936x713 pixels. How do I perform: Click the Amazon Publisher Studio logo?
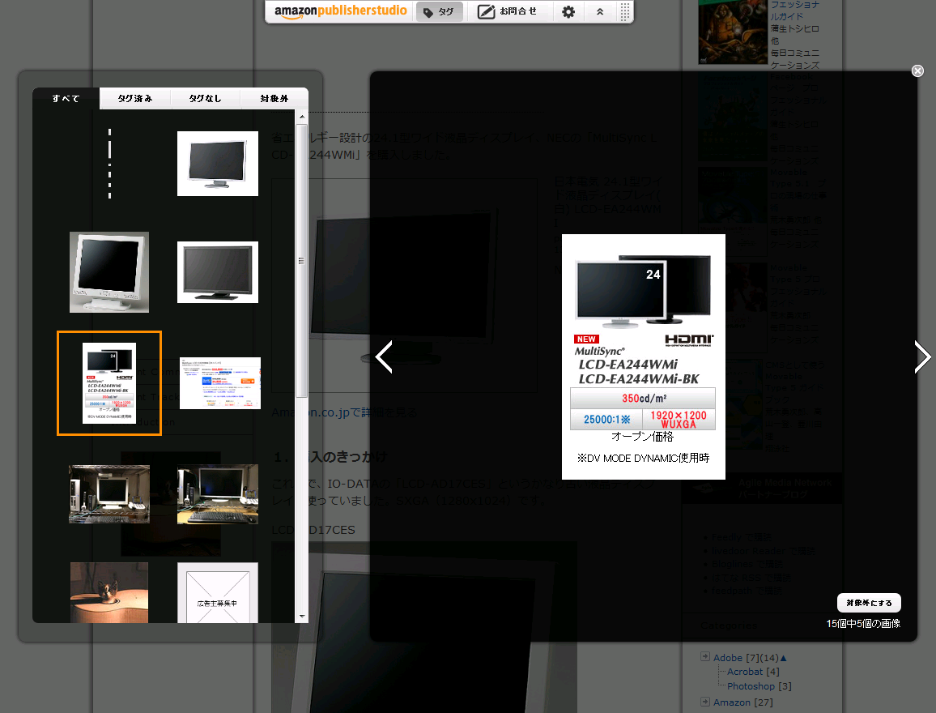[x=340, y=11]
